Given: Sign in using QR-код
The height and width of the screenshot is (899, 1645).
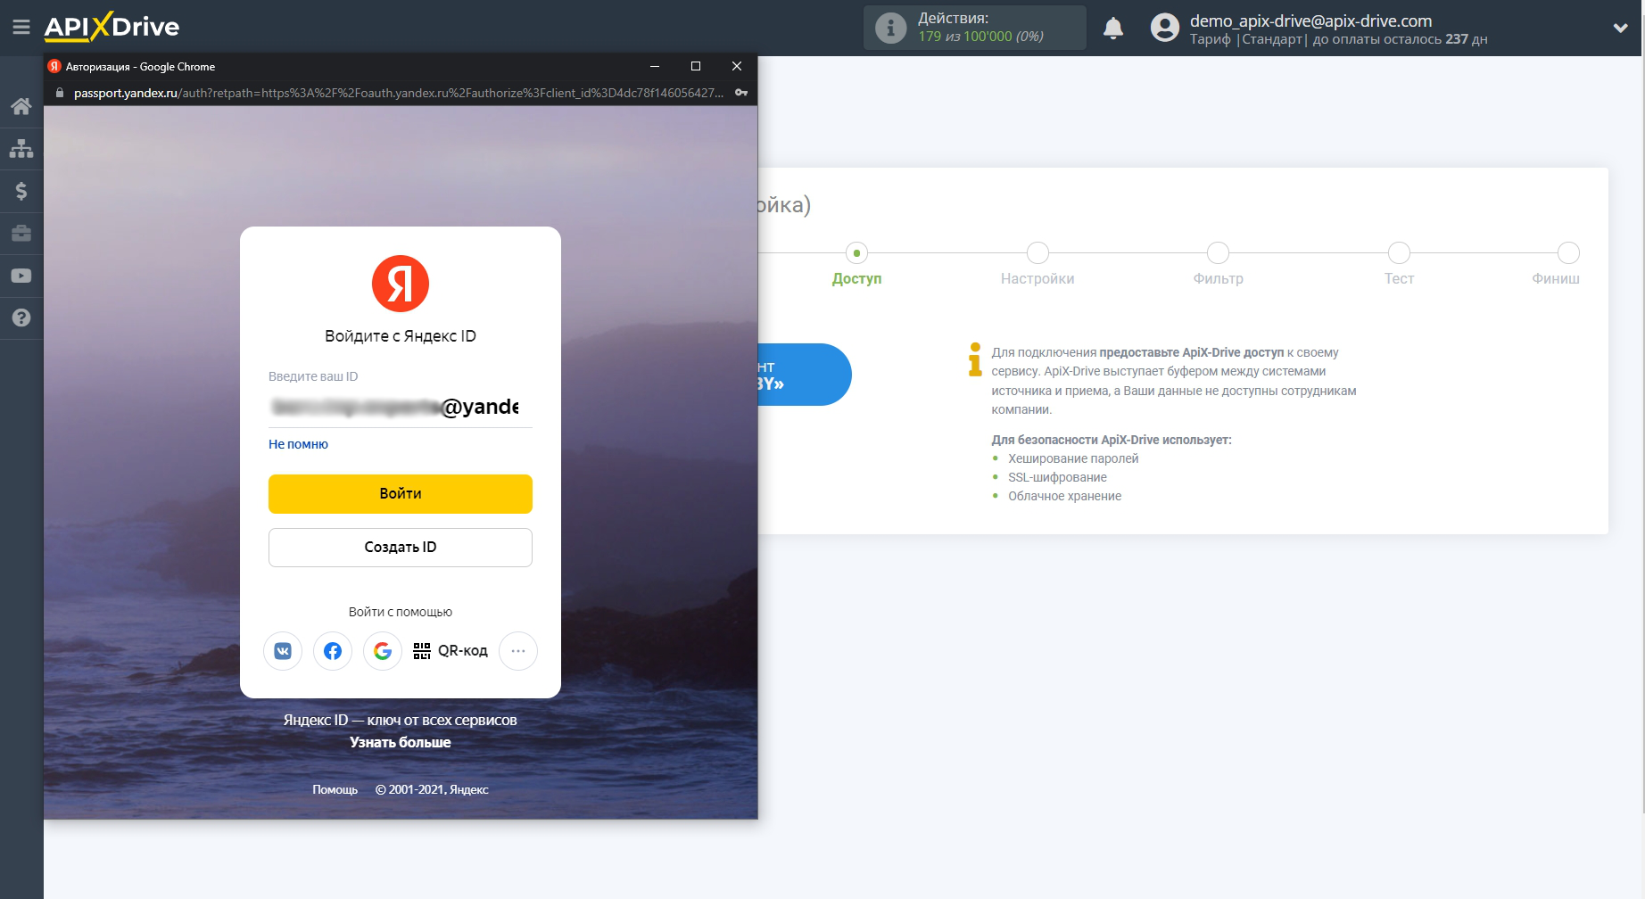Looking at the screenshot, I should (451, 651).
